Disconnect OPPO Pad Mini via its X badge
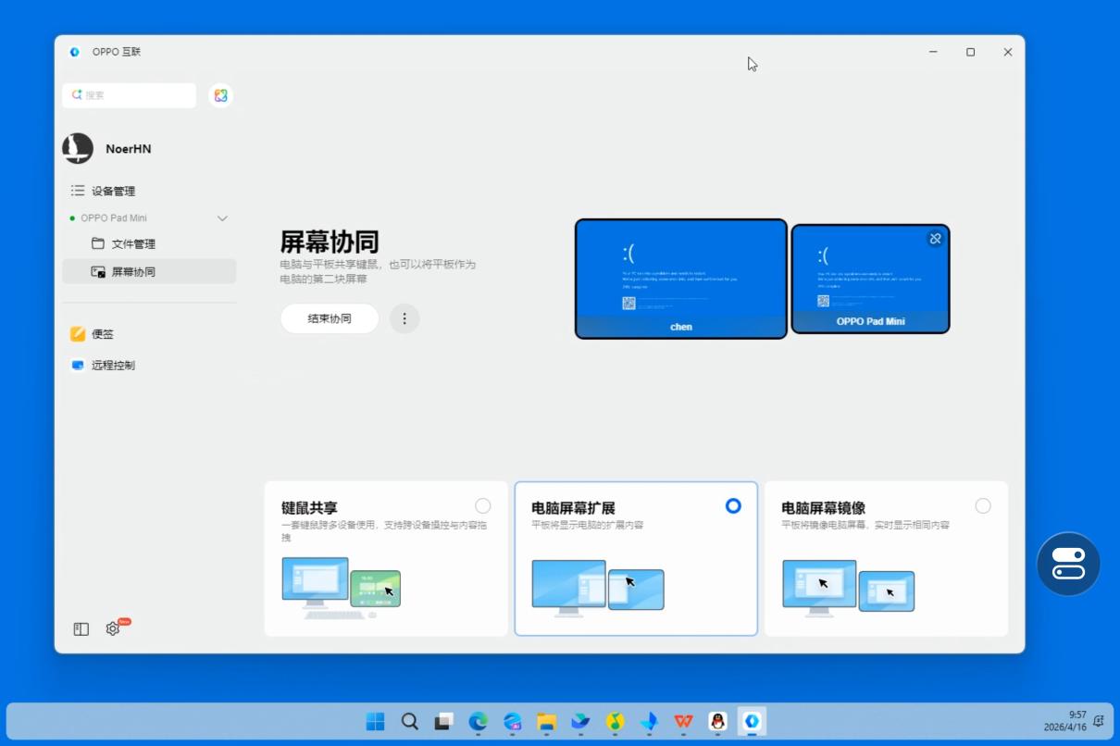 935,239
